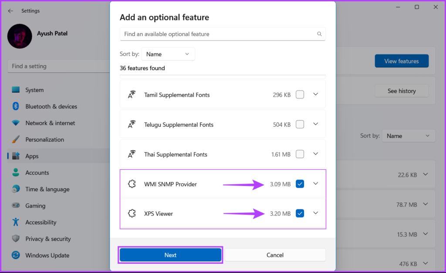The width and height of the screenshot is (446, 273).
Task: Click the Find an available optional feature field
Action: (x=223, y=34)
